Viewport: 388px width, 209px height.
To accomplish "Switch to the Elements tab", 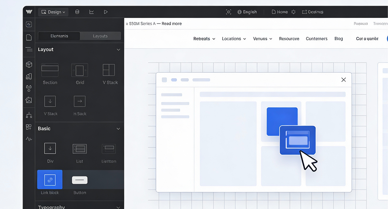I will click(x=59, y=36).
